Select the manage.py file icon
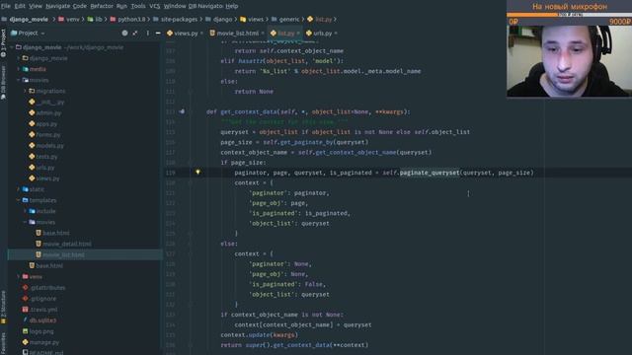 click(x=26, y=342)
